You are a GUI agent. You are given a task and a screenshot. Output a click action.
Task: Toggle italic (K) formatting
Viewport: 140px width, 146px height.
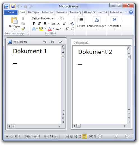[x=39, y=23]
